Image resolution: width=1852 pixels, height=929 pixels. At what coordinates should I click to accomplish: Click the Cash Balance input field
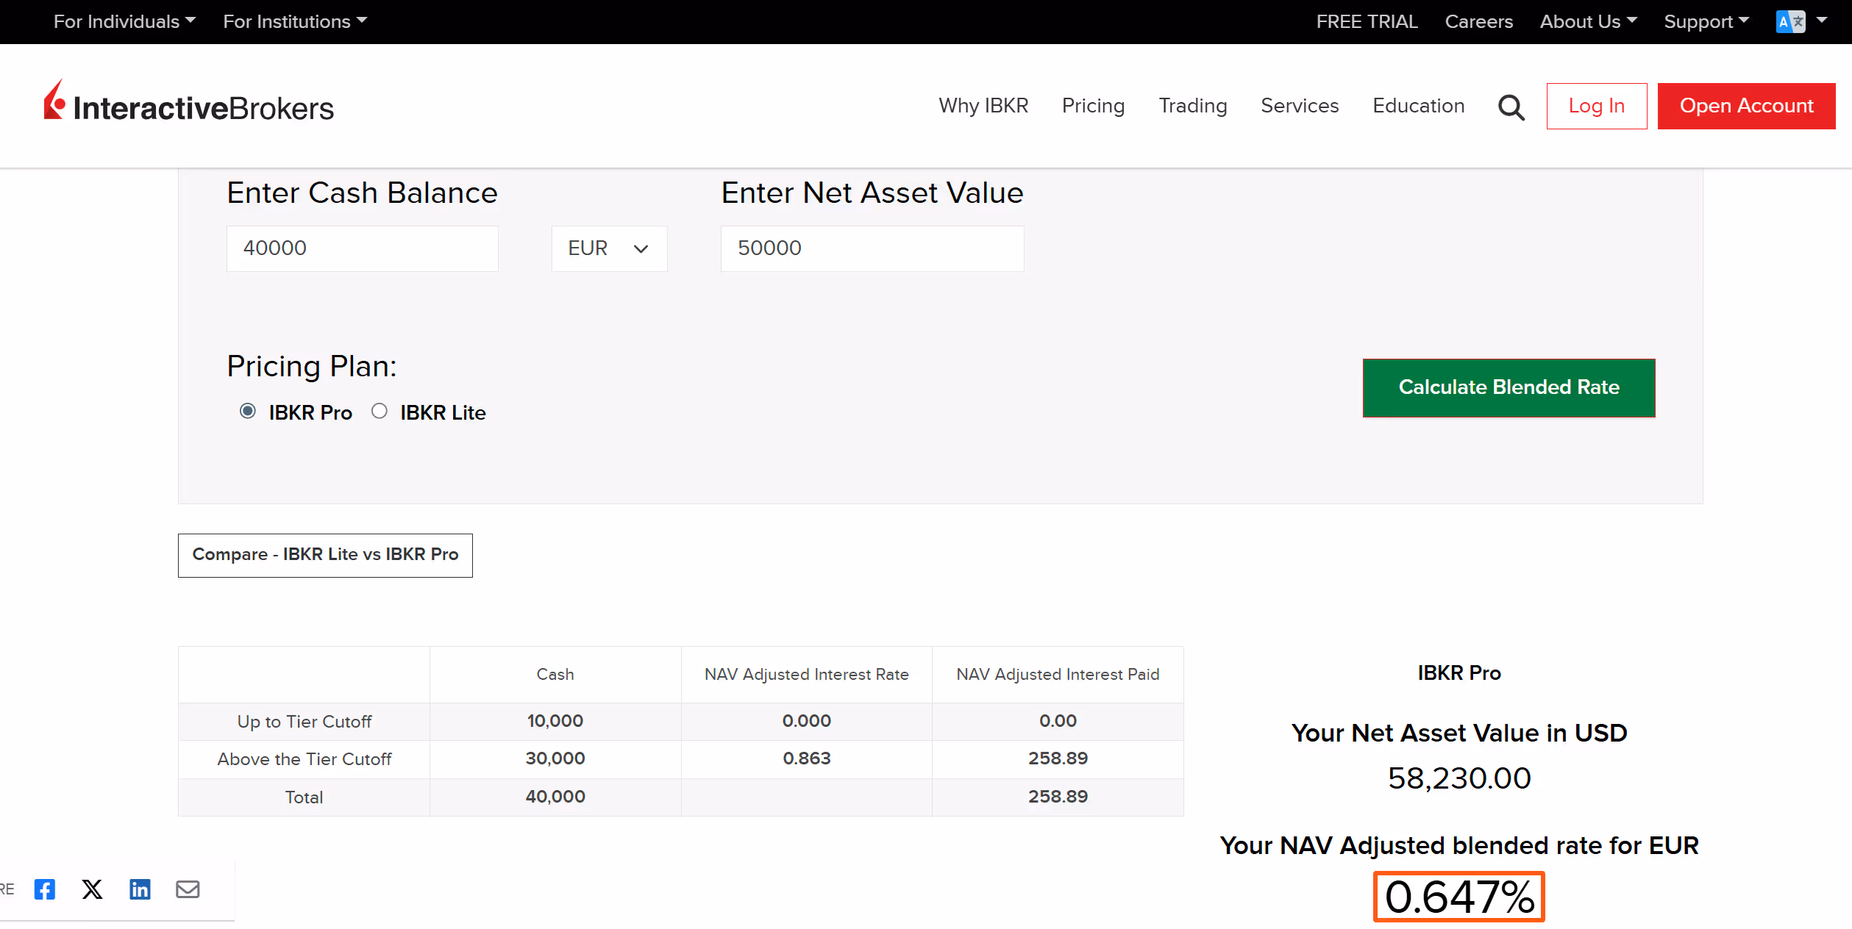tap(362, 248)
